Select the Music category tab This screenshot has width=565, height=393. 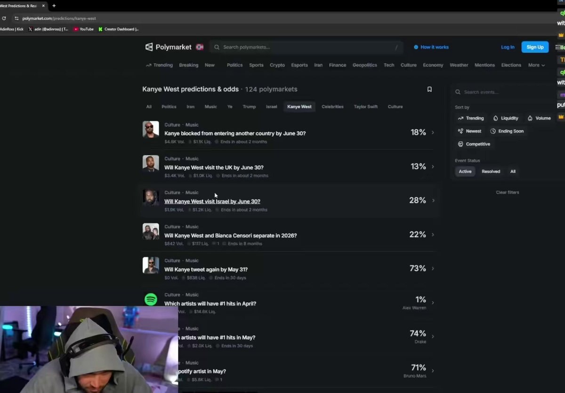click(x=210, y=107)
